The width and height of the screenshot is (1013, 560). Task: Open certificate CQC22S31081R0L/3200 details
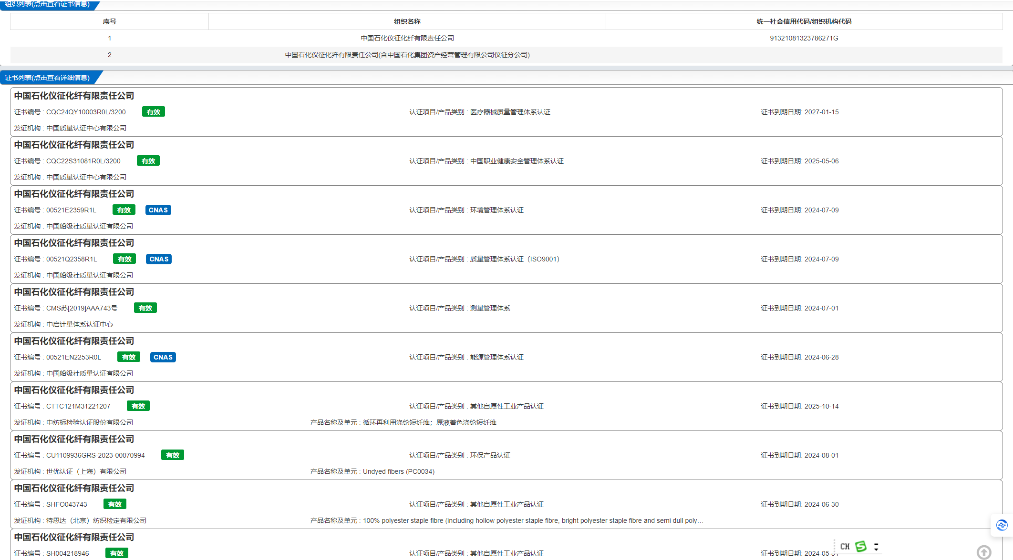(506, 161)
